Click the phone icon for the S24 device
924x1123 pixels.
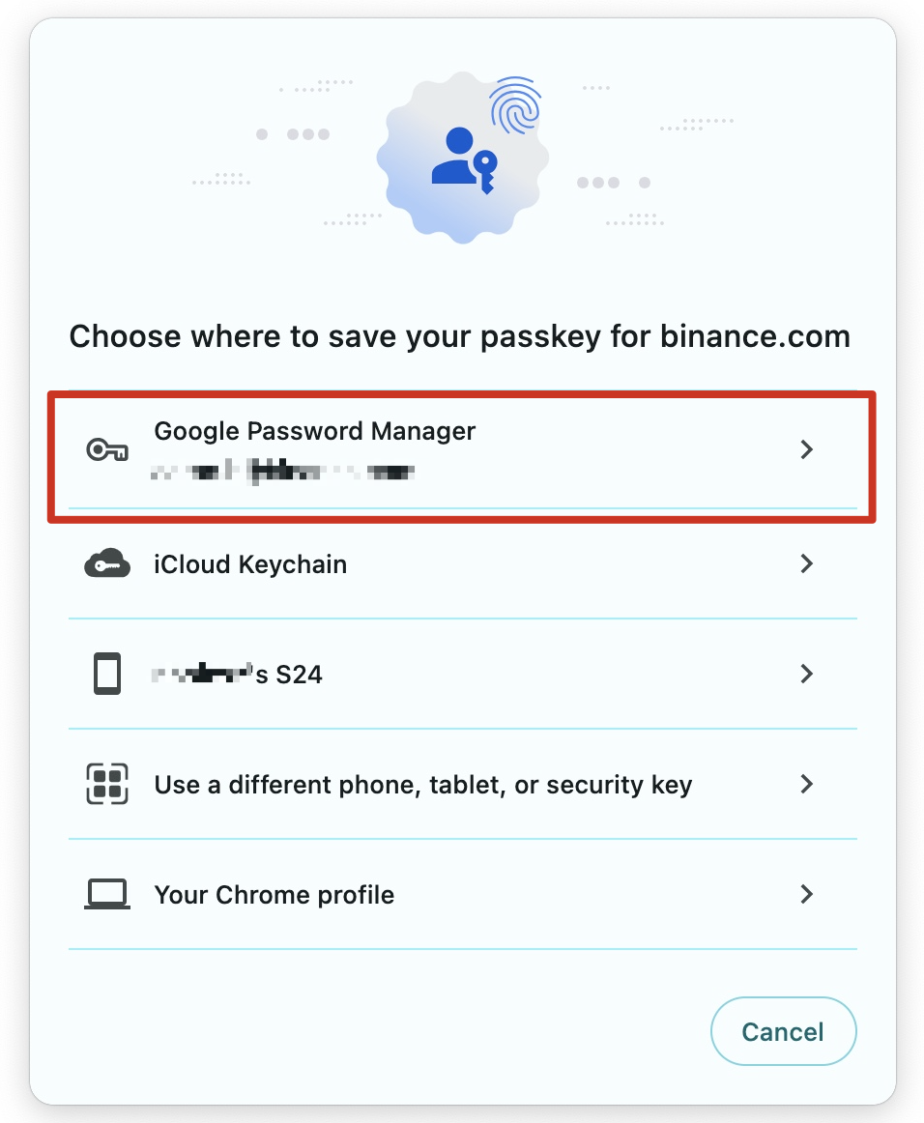106,674
